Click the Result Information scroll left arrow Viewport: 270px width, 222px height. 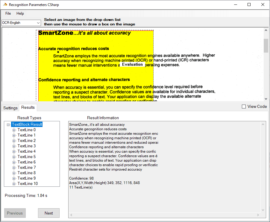point(71,215)
